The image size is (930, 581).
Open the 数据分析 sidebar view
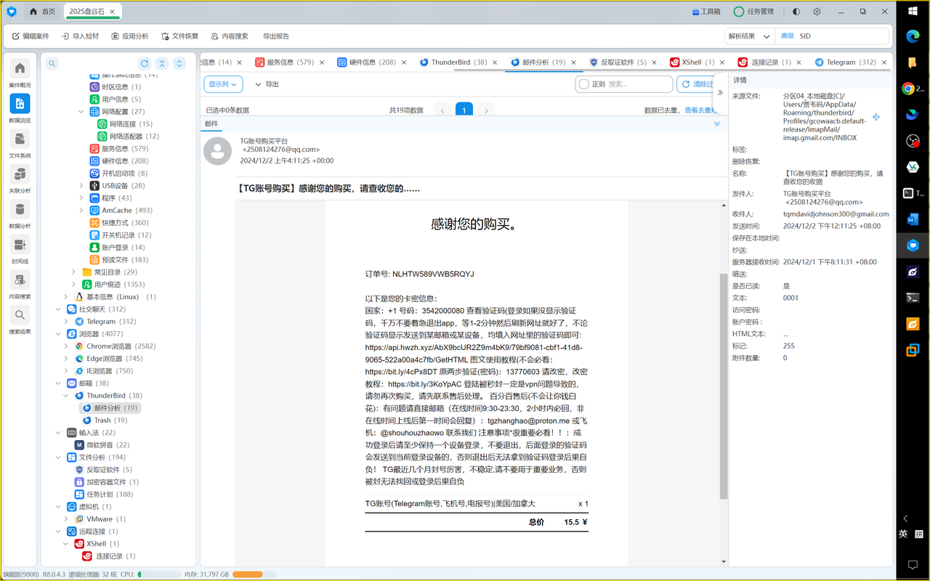20,214
